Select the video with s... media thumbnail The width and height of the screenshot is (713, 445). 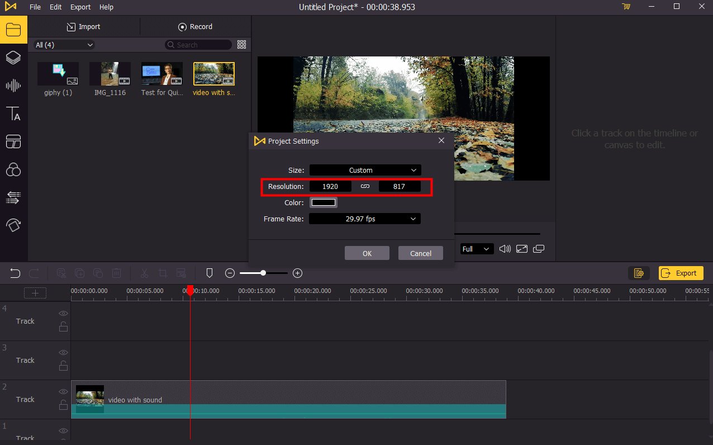click(x=214, y=74)
